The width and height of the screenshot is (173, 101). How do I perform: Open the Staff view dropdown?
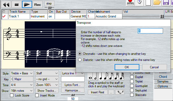[x=47, y=73]
